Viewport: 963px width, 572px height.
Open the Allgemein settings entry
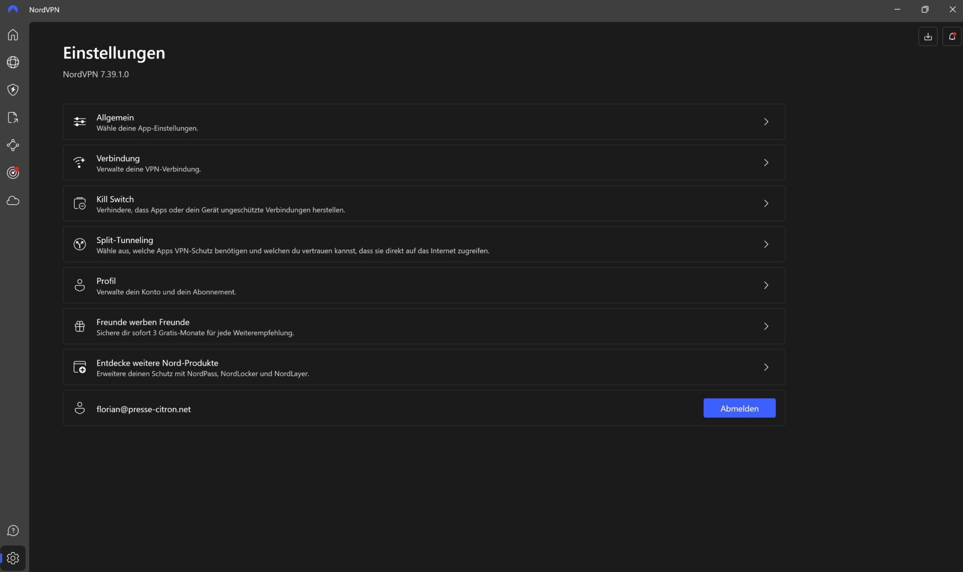click(x=424, y=122)
